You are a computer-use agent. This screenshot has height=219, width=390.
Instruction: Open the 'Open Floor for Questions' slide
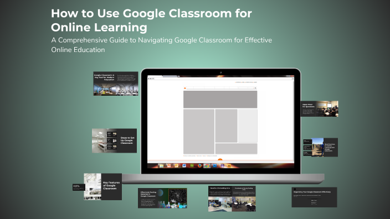pos(319,108)
